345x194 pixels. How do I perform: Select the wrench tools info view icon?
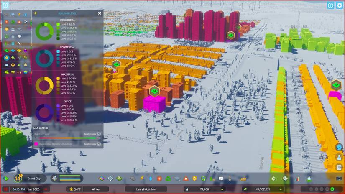coord(26,22)
